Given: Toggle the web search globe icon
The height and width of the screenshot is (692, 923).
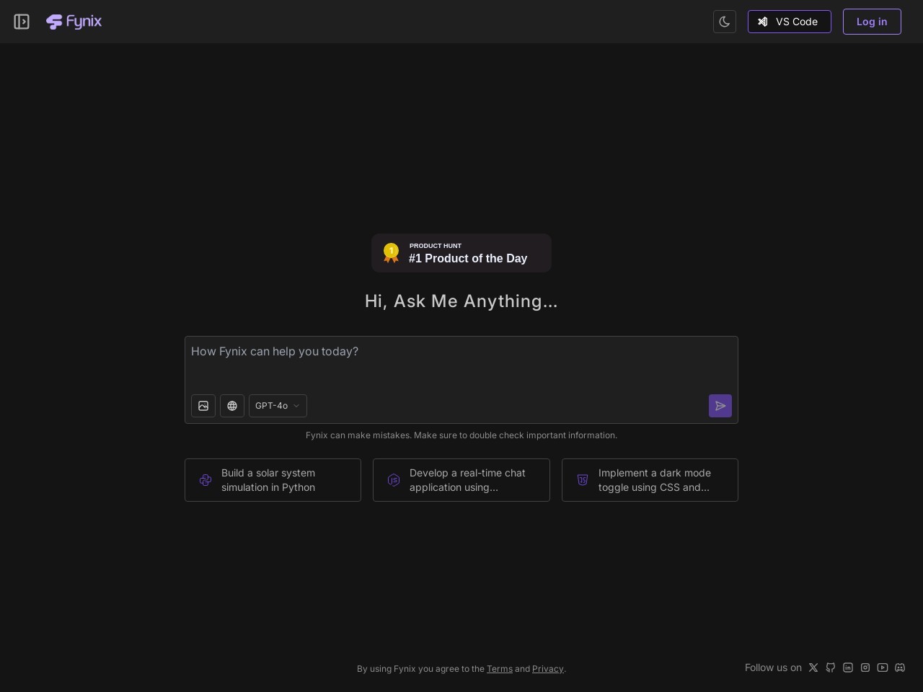Looking at the screenshot, I should [232, 406].
